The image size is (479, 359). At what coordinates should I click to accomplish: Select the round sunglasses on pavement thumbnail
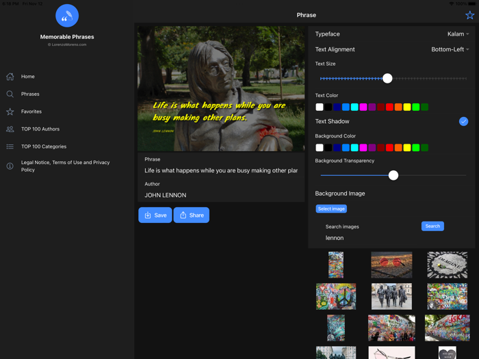[391, 265]
